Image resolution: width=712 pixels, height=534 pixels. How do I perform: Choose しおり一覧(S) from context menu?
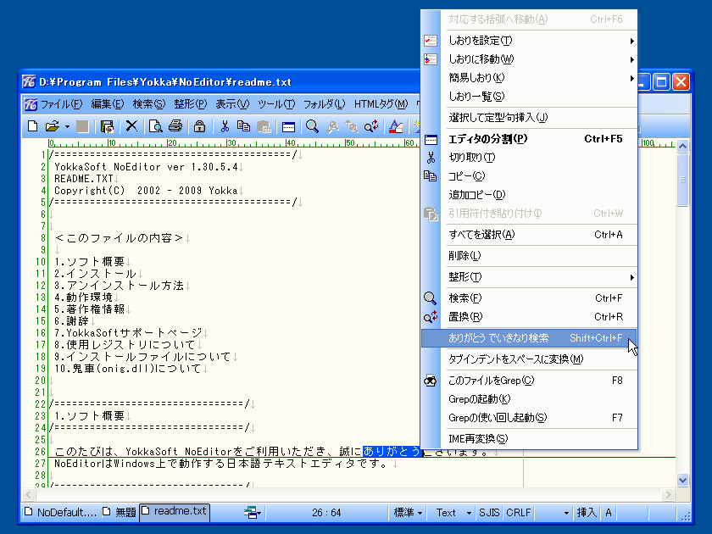pyautogui.click(x=530, y=97)
